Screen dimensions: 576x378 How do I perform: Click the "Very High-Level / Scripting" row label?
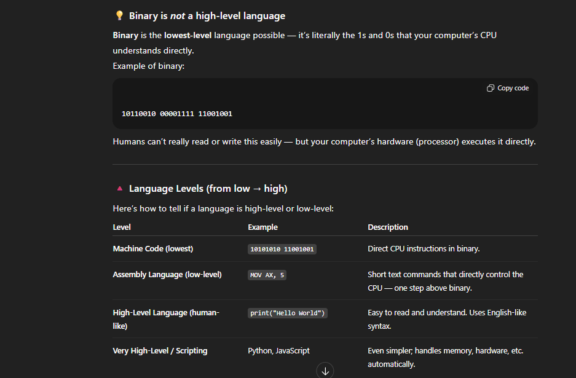(160, 351)
